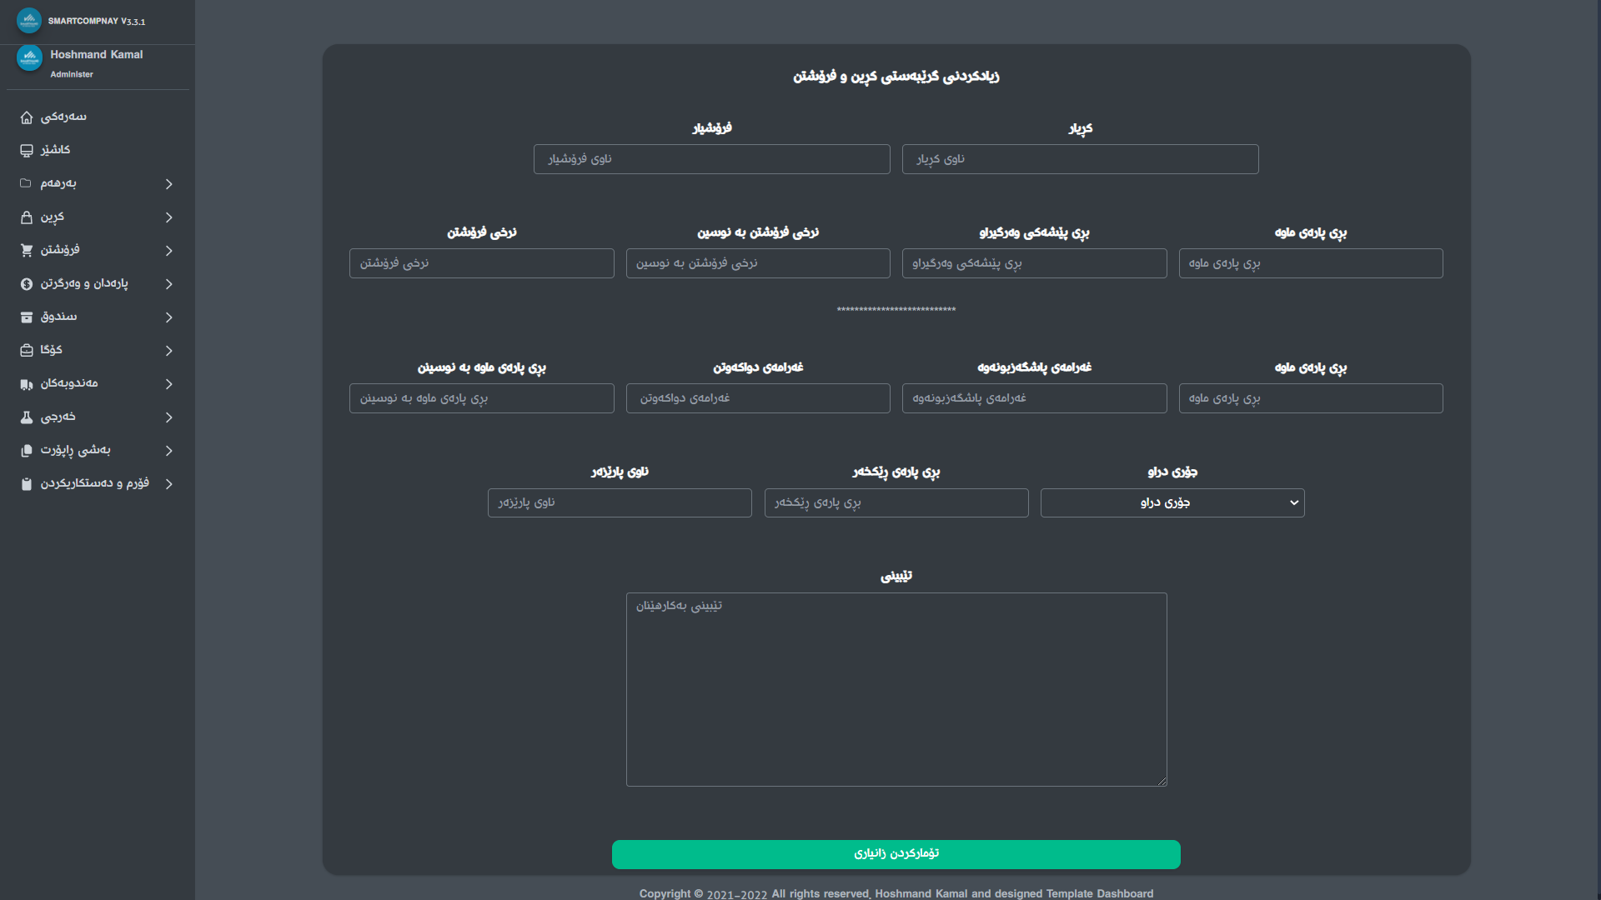Click the megaphone icon beside مەندوبەکان
1601x900 pixels.
[27, 384]
